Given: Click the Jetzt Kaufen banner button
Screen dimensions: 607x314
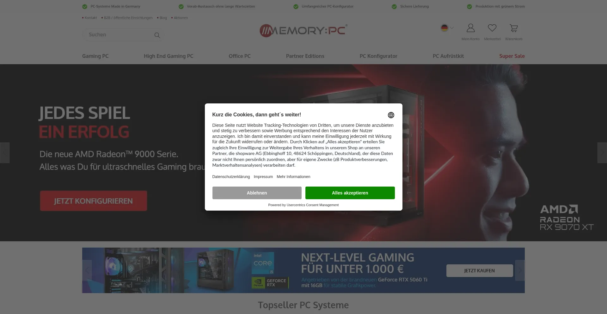Looking at the screenshot, I should click(x=480, y=271).
